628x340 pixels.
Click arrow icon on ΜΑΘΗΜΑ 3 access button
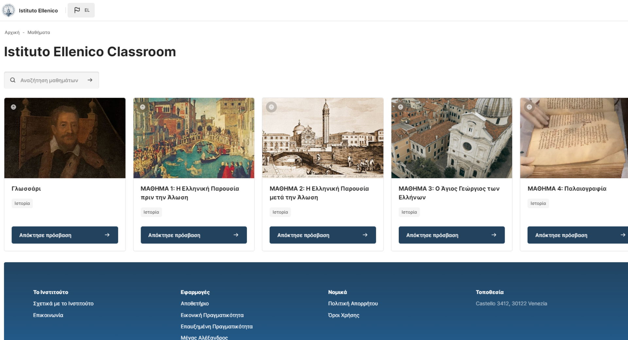pos(494,235)
